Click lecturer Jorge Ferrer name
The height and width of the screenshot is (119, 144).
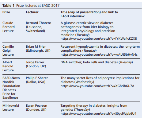[x=35, y=62]
